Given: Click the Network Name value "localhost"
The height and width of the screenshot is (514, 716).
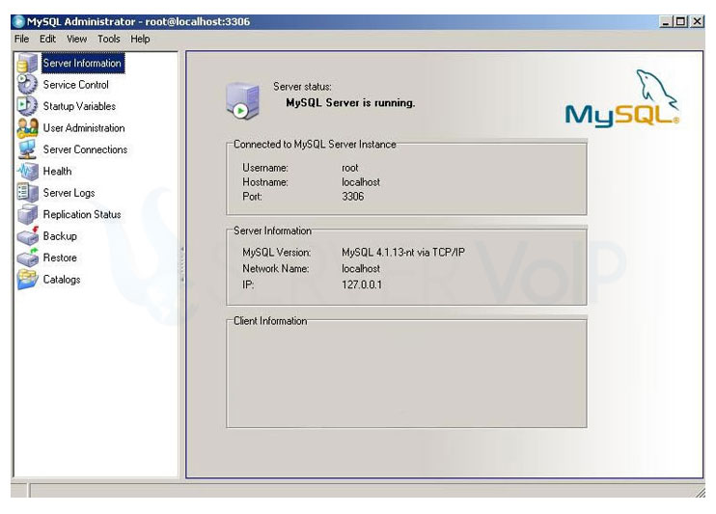Looking at the screenshot, I should (361, 268).
